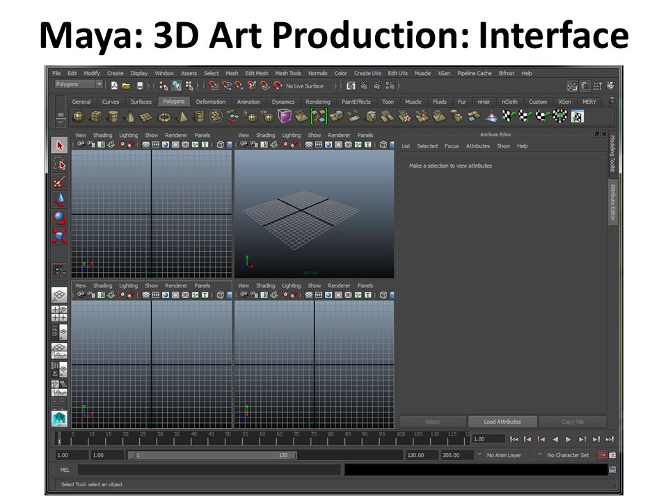This screenshot has width=668, height=501.
Task: Open the Create UVs menu
Action: coord(367,73)
